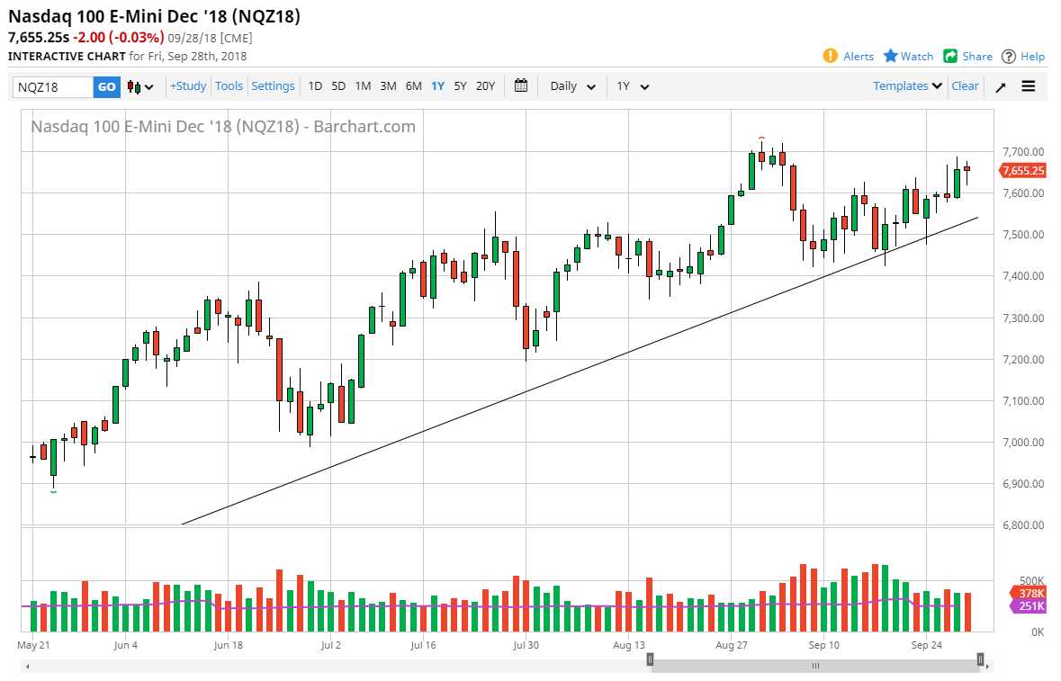This screenshot has height=681, width=1061.
Task: Expand chart to fullscreen with the arrow icon
Action: [x=1001, y=85]
